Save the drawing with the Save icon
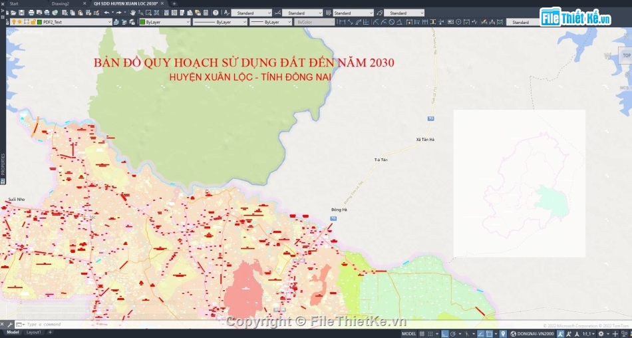632x338 pixels. click(x=21, y=13)
